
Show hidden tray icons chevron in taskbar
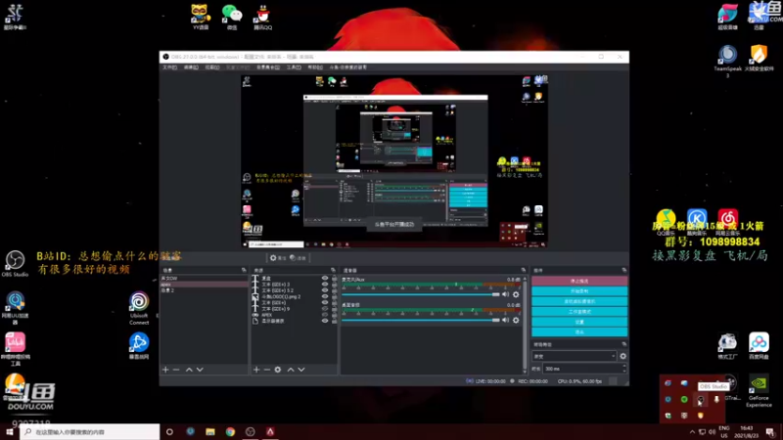point(692,432)
